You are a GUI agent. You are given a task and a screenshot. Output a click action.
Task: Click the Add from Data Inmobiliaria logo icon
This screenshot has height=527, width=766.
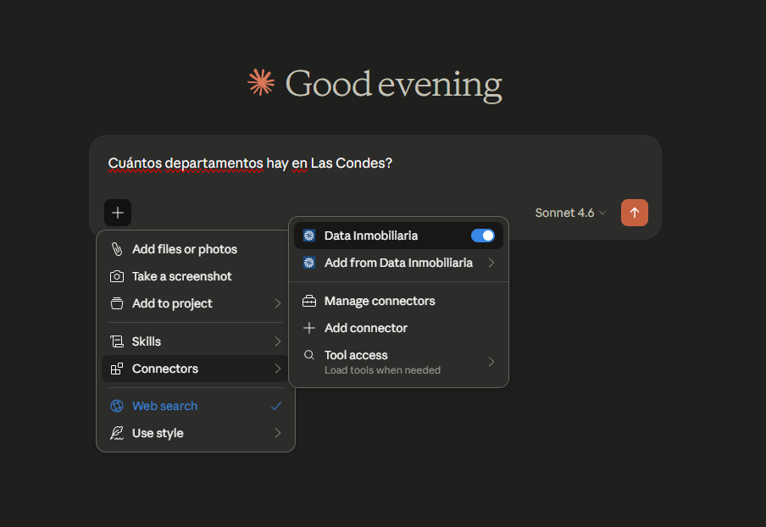(x=309, y=263)
